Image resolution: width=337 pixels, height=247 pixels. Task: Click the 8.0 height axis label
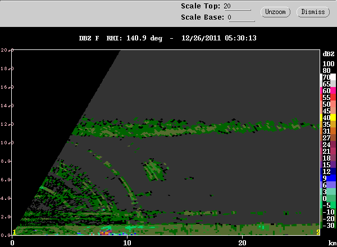click(x=6, y=161)
